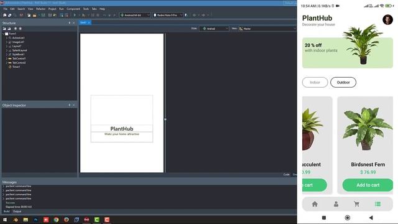Tap the home icon in phone tab bar
This screenshot has height=224, width=398.
tap(315, 204)
